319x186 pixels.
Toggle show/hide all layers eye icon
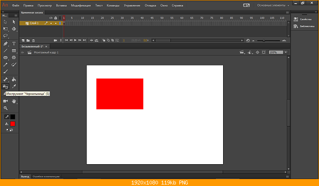coord(51,18)
